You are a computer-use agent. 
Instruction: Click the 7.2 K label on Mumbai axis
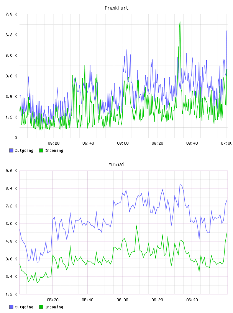point(11,206)
